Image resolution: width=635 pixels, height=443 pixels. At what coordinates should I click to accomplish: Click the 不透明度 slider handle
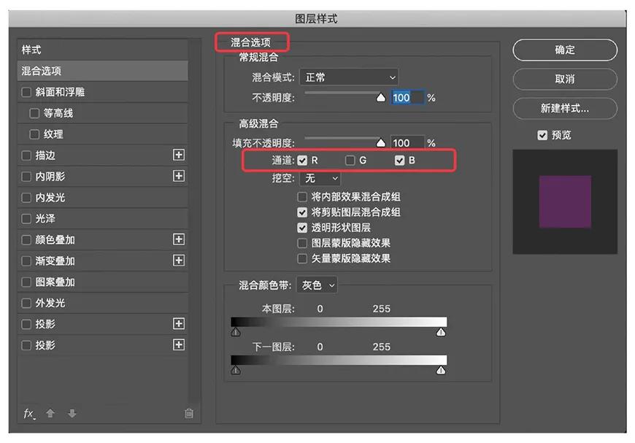click(380, 98)
